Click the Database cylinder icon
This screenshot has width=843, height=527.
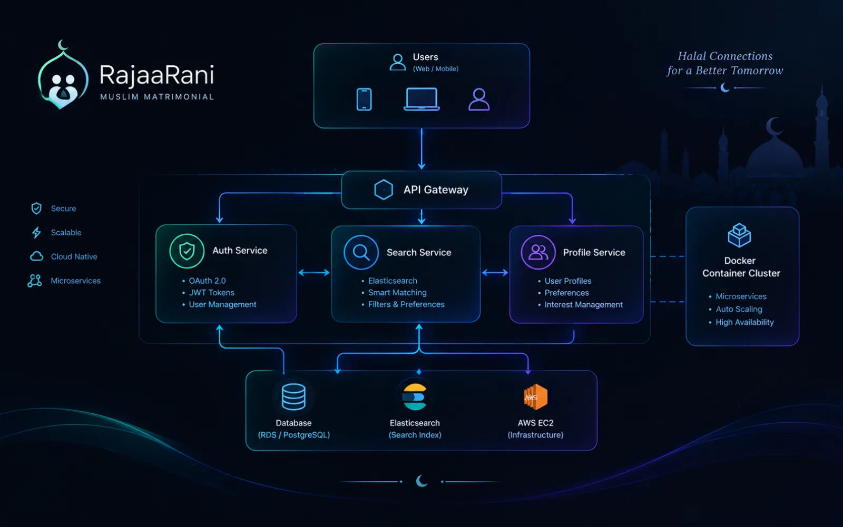[293, 396]
